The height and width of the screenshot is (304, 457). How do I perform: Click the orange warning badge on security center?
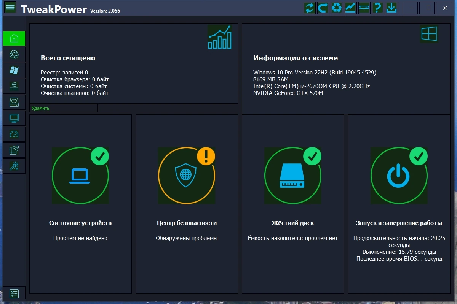tap(206, 156)
